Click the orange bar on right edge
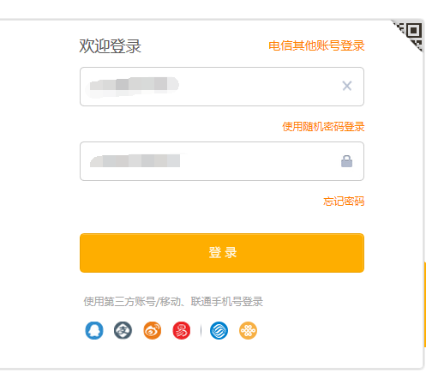This screenshot has width=426, height=379. tap(425, 304)
